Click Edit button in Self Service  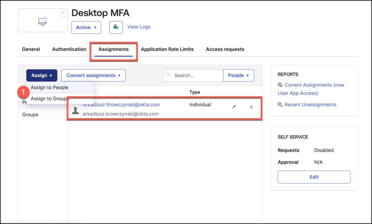(x=314, y=177)
